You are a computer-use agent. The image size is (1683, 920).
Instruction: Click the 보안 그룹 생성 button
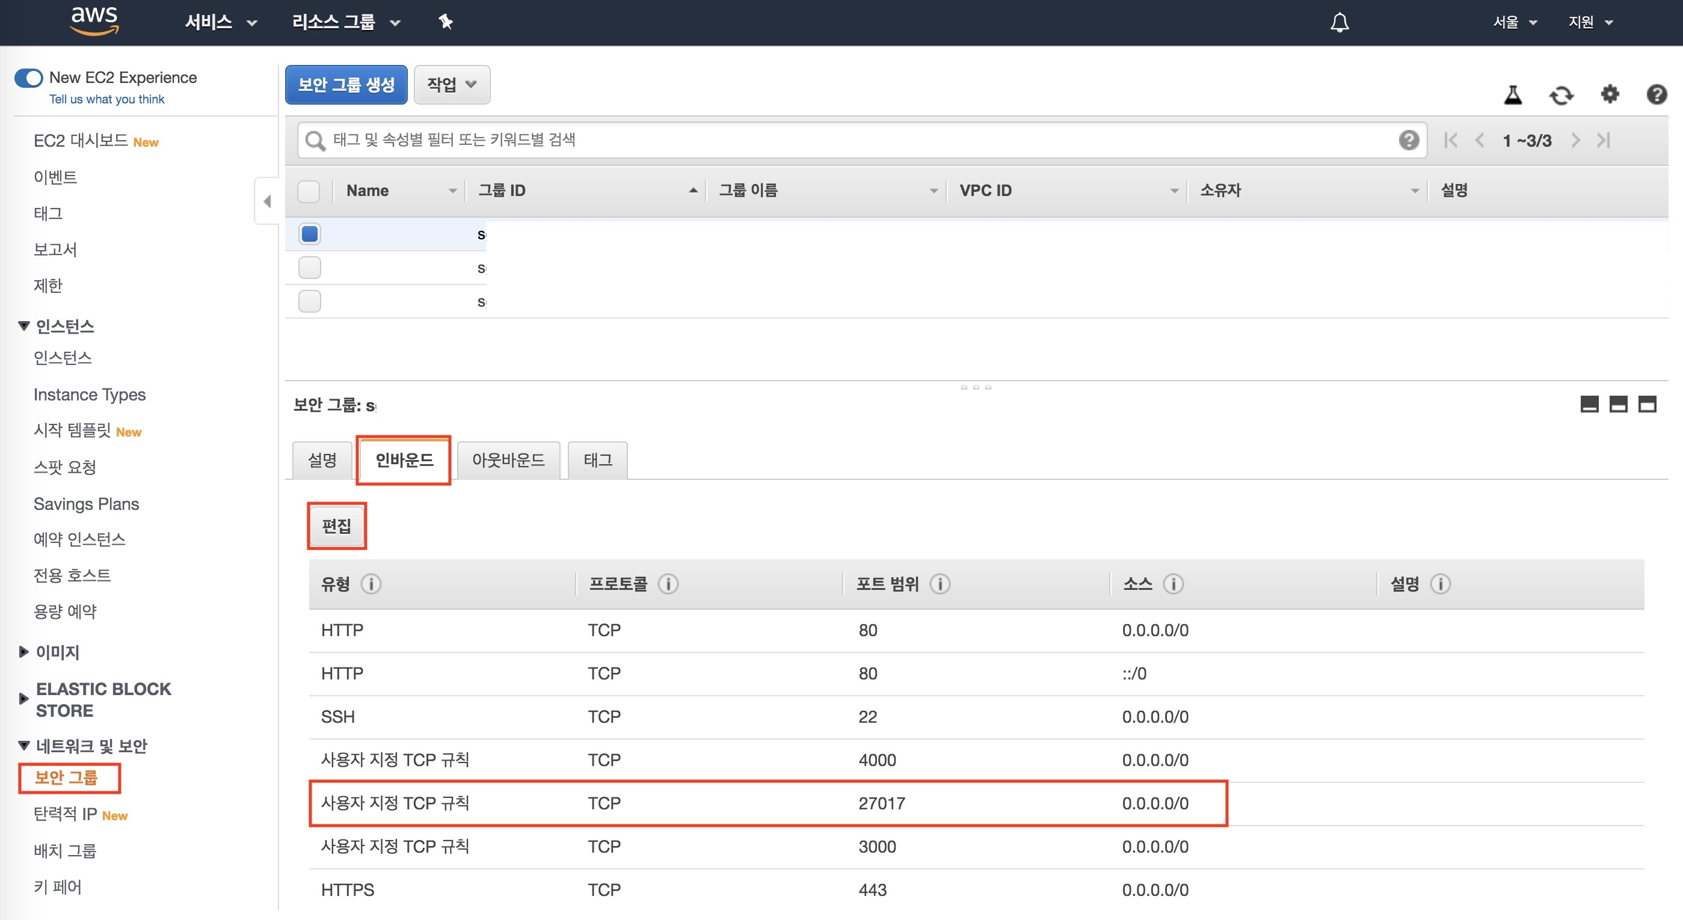click(x=346, y=84)
